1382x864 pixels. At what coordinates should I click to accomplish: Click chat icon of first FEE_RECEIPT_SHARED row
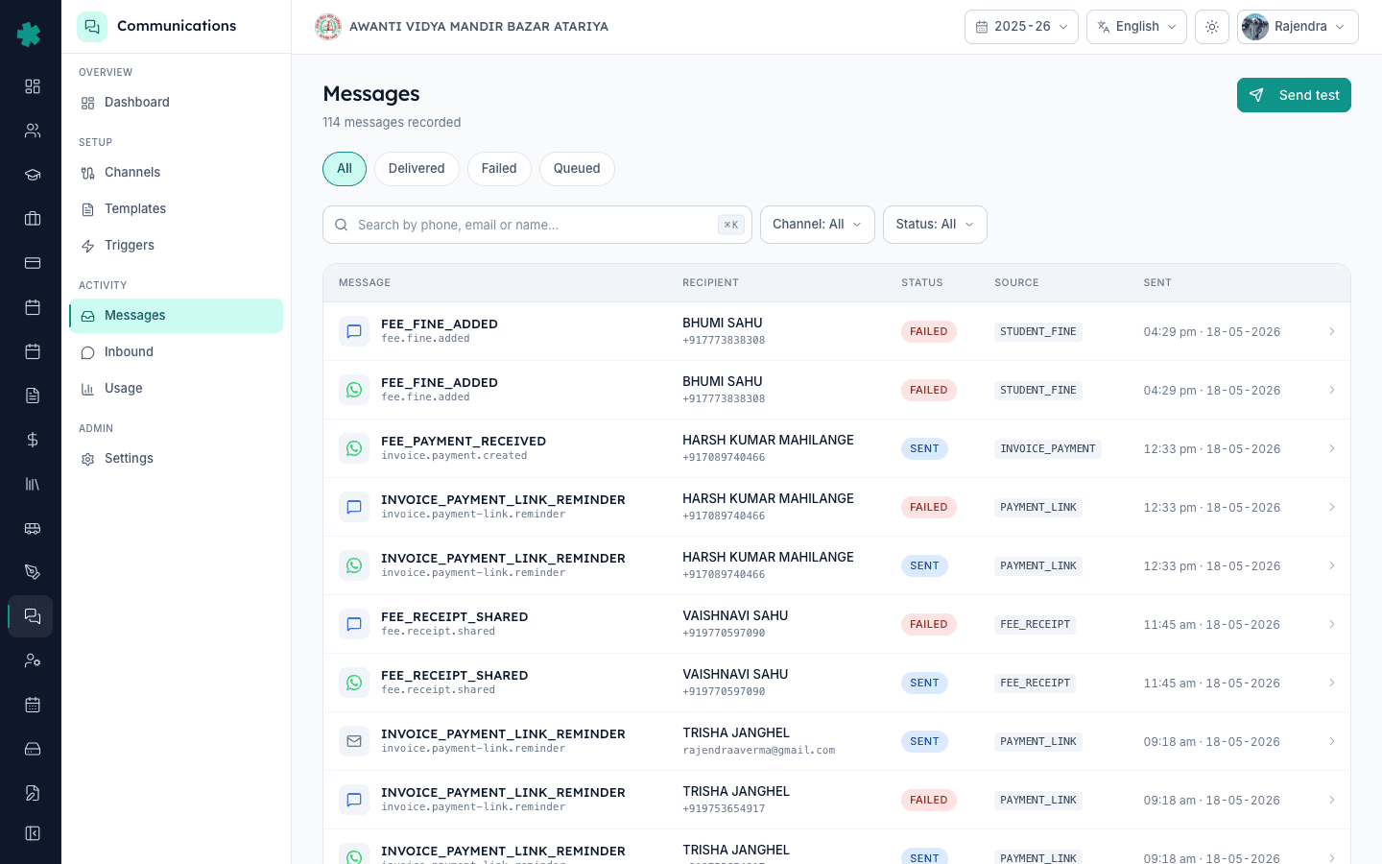click(x=354, y=624)
